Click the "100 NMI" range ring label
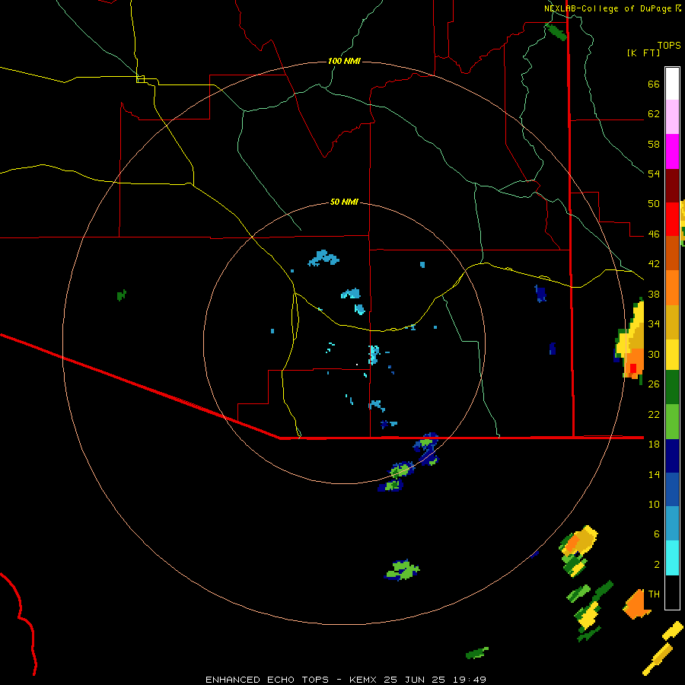 point(344,61)
